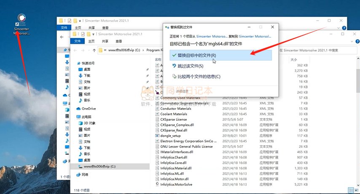Expand the front window's ribbon with chevron
The image size is (360, 194).
(x=351, y=41)
